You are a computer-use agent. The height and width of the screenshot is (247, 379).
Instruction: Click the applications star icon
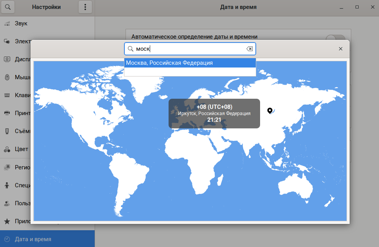(x=7, y=221)
